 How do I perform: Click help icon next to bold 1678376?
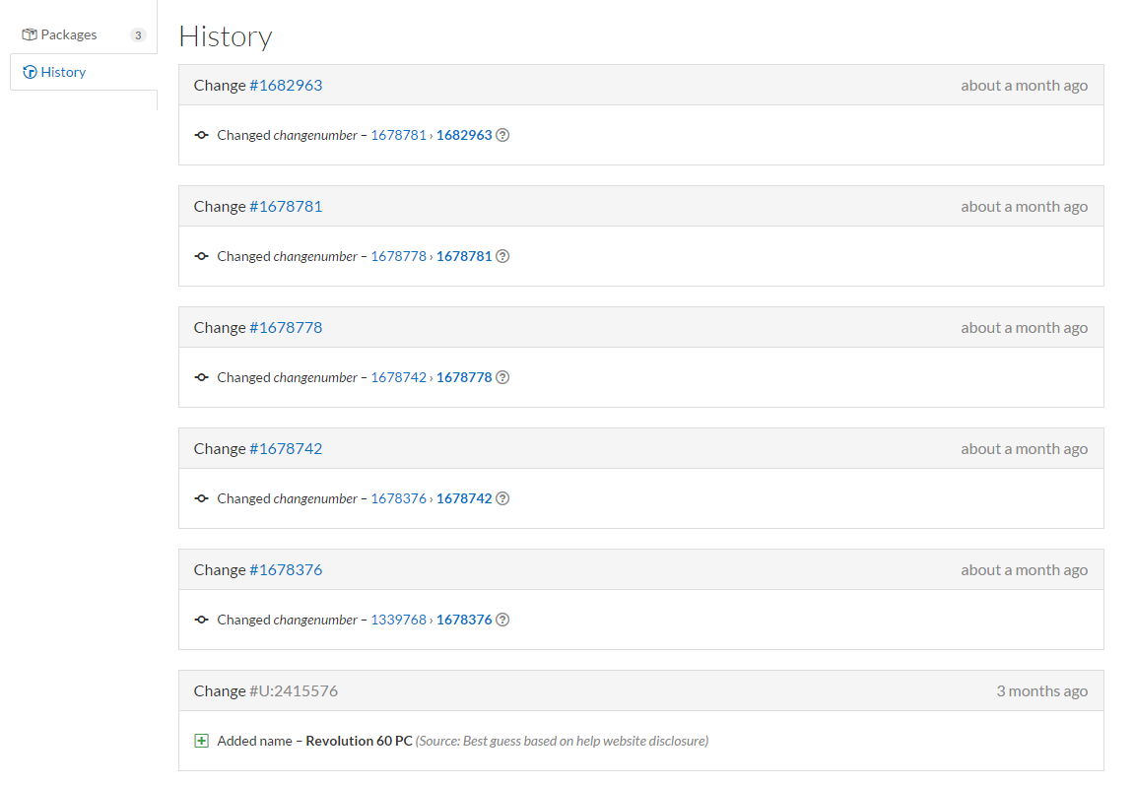[502, 621]
